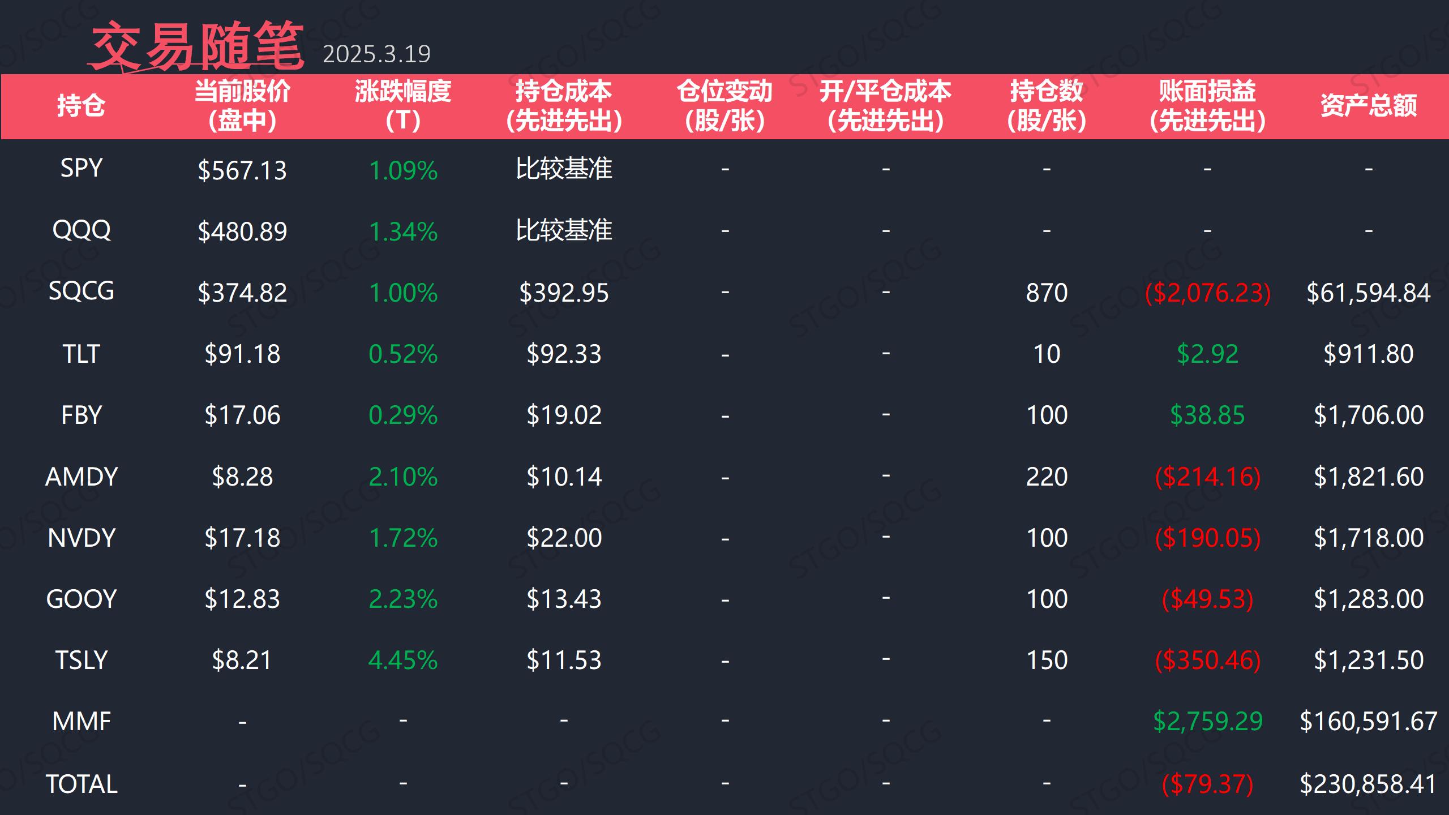
Task: Select the 持仓 column header
Action: [x=81, y=106]
